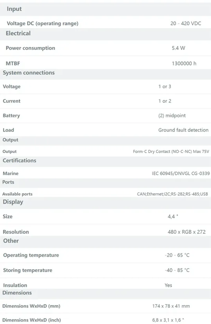
Task: Select the Current row label
Action: (12, 101)
